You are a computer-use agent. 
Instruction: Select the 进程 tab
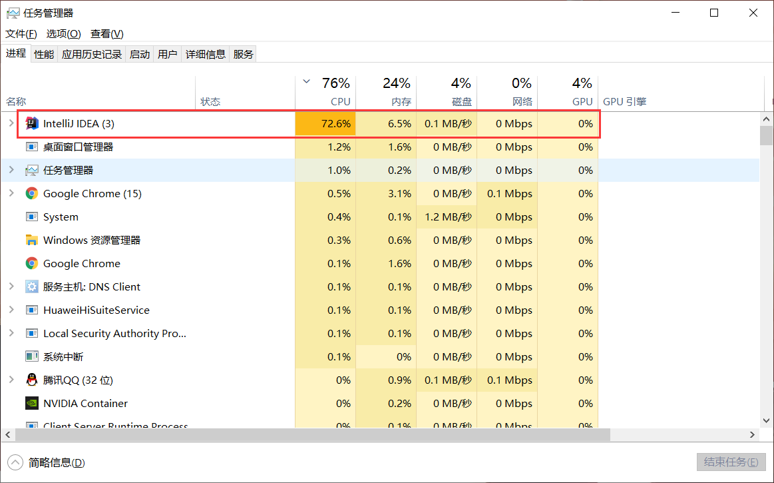click(16, 53)
